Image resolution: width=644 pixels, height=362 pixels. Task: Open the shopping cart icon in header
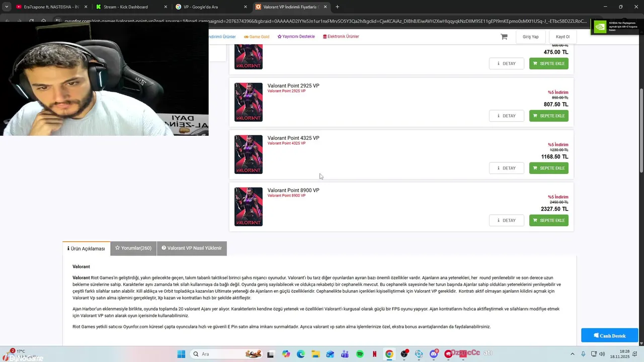point(504,37)
